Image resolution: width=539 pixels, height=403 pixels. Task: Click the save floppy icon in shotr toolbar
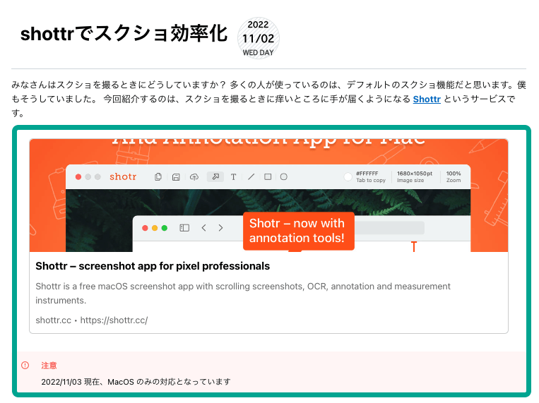coord(176,177)
